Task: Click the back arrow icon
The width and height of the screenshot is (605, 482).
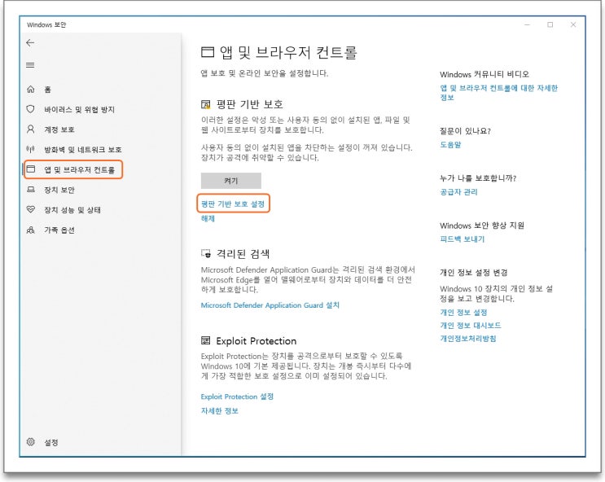Action: [x=30, y=43]
